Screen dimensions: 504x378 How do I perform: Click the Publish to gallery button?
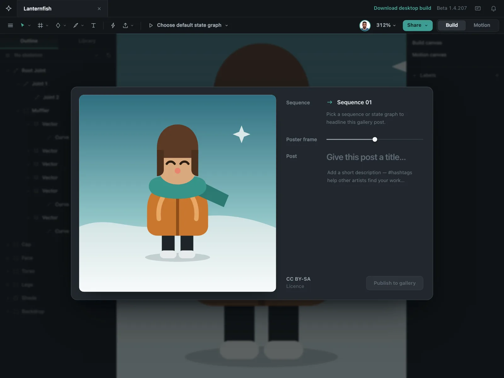(395, 283)
